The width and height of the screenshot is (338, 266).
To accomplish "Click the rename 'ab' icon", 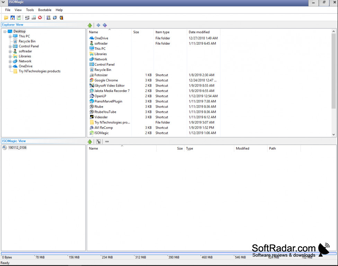I will 98,141.
